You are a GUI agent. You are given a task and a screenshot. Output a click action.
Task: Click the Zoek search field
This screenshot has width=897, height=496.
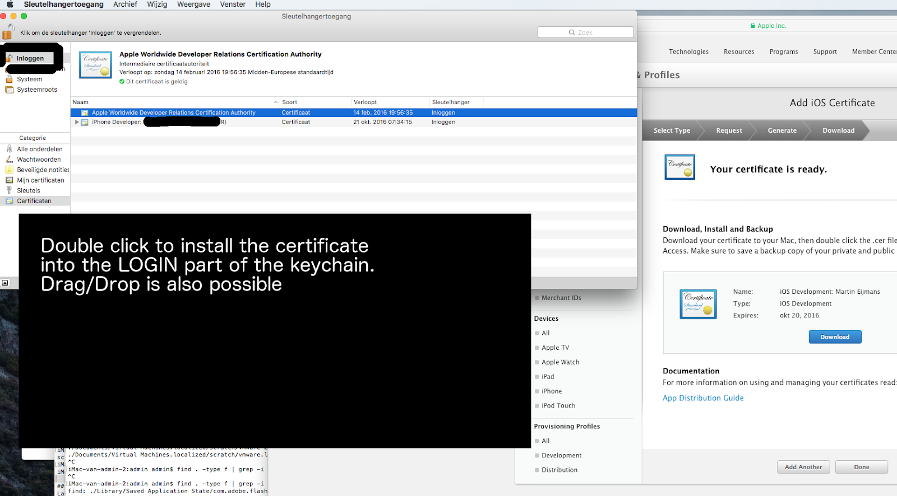(585, 32)
